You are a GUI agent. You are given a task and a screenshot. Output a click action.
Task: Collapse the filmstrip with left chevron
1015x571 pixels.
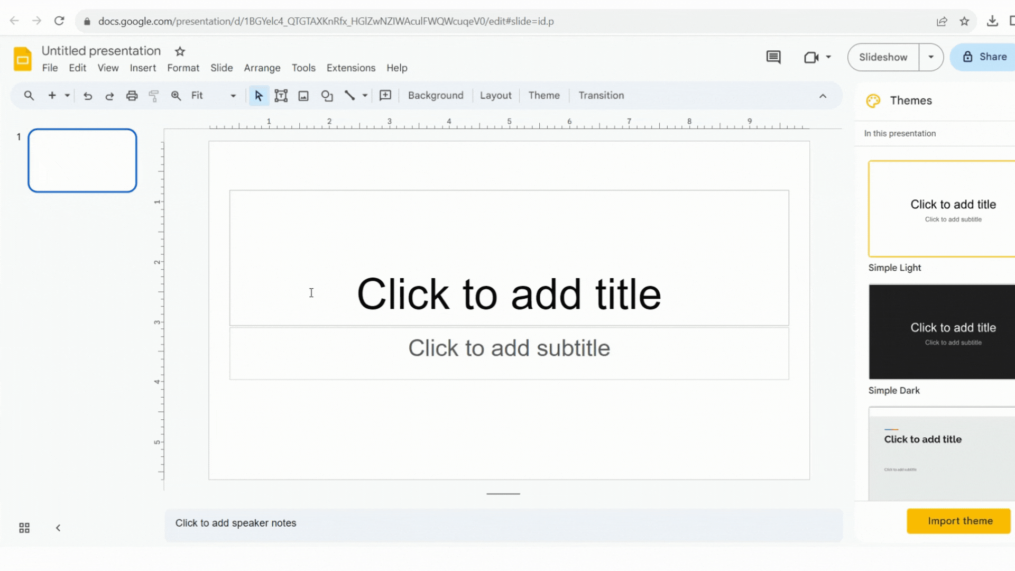tap(58, 528)
